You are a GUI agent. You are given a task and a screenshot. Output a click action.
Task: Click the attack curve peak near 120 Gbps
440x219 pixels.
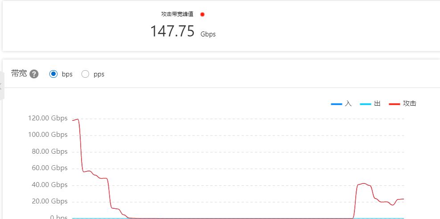pos(77,119)
